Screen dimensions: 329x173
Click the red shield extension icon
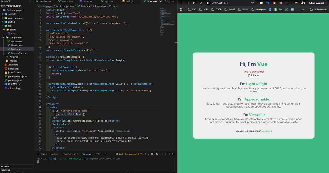coord(274,3)
